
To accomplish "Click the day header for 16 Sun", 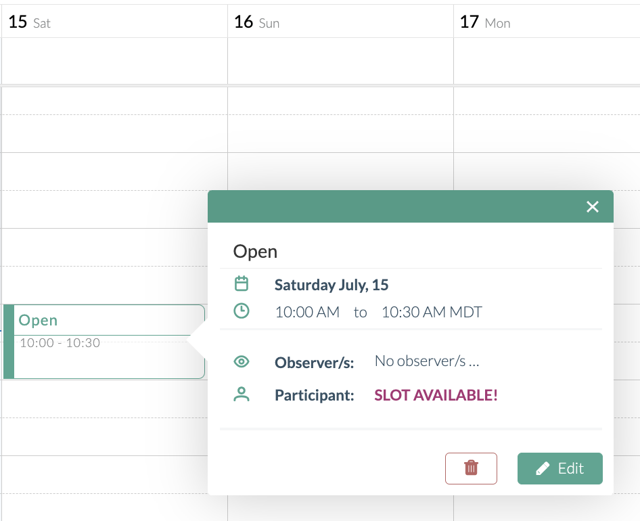I will click(256, 22).
